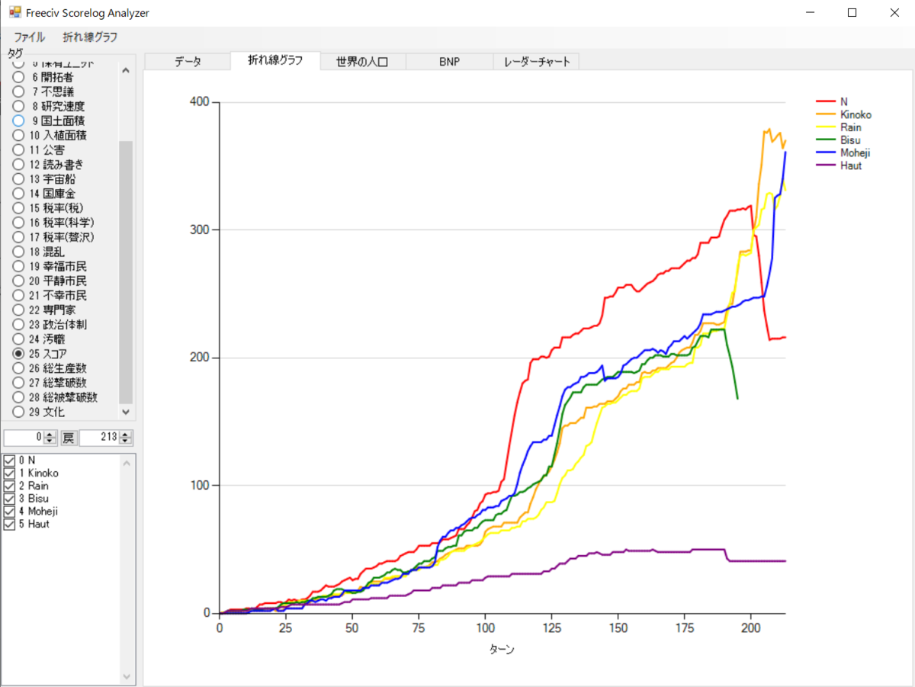
Task: Minimize the Freeciv Scorelog Analyzer window
Action: point(811,13)
